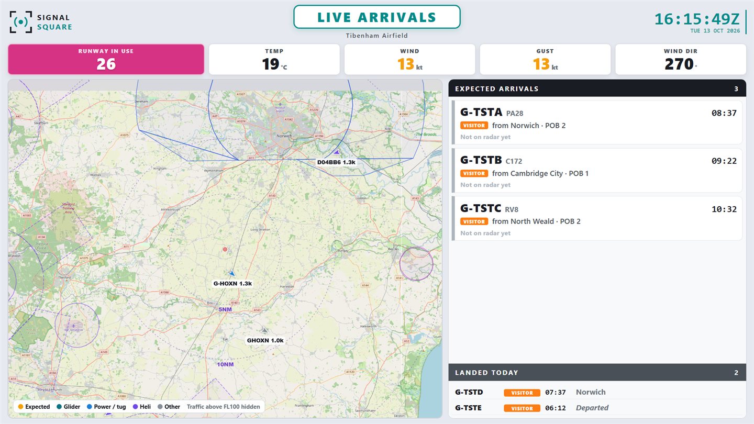Screen dimensions: 754x424
Task: Click the TEMP 19 °C card
Action: tap(274, 59)
